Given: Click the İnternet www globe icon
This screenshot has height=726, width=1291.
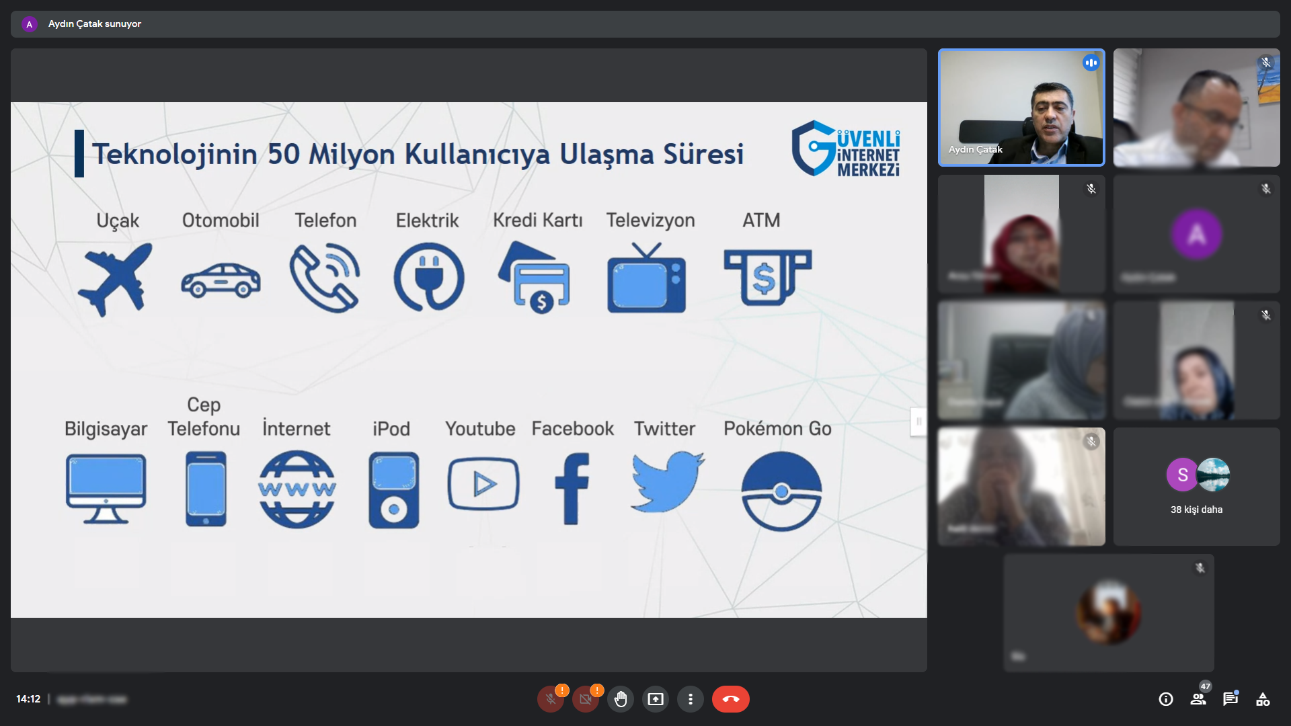Looking at the screenshot, I should pyautogui.click(x=297, y=489).
